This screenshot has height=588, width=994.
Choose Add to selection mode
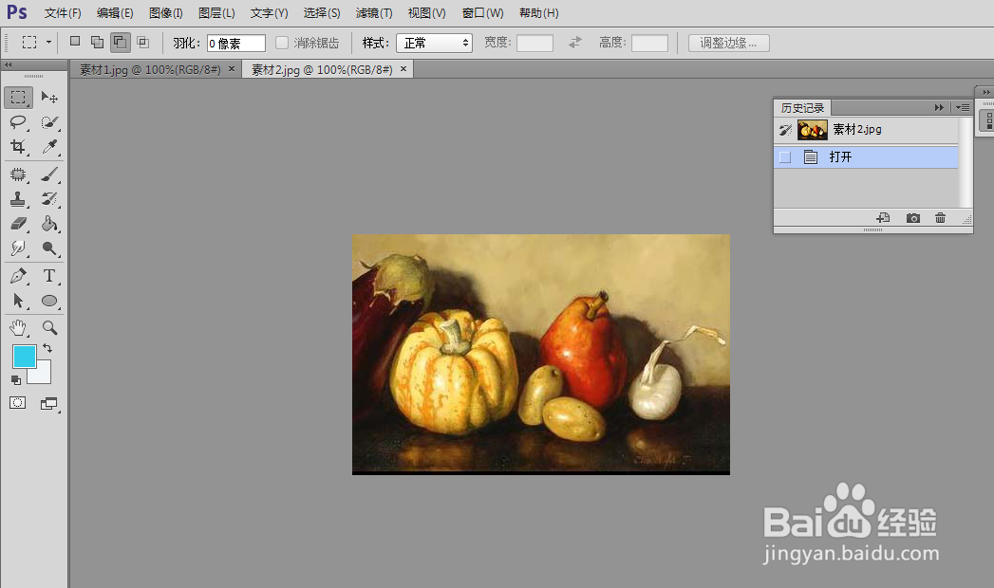pyautogui.click(x=97, y=43)
